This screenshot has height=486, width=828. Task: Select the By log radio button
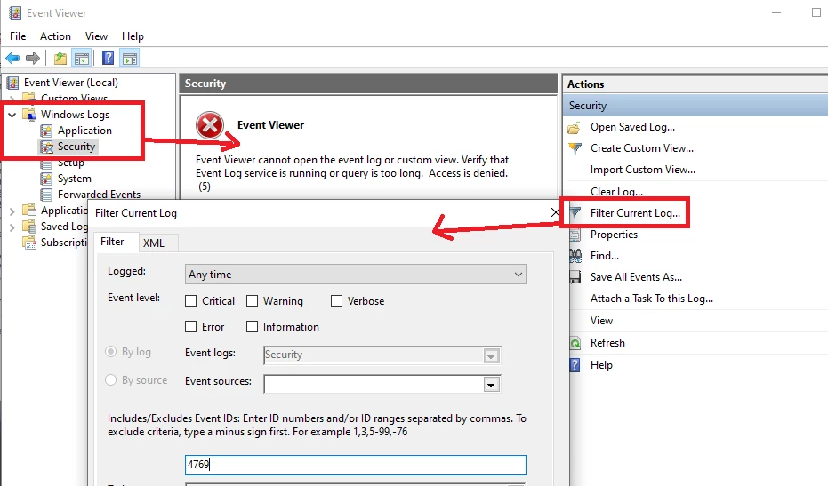(x=110, y=352)
